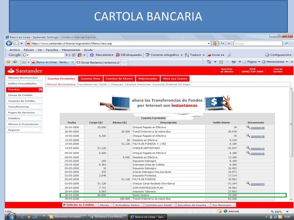Viewport: 294px width, 220px height.
Task: Click Servicio al cliente link
Action: [227, 70]
